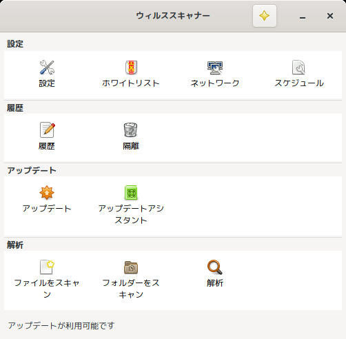This screenshot has height=339, width=346.
Task: Click the 隔離 text label
Action: point(131,146)
